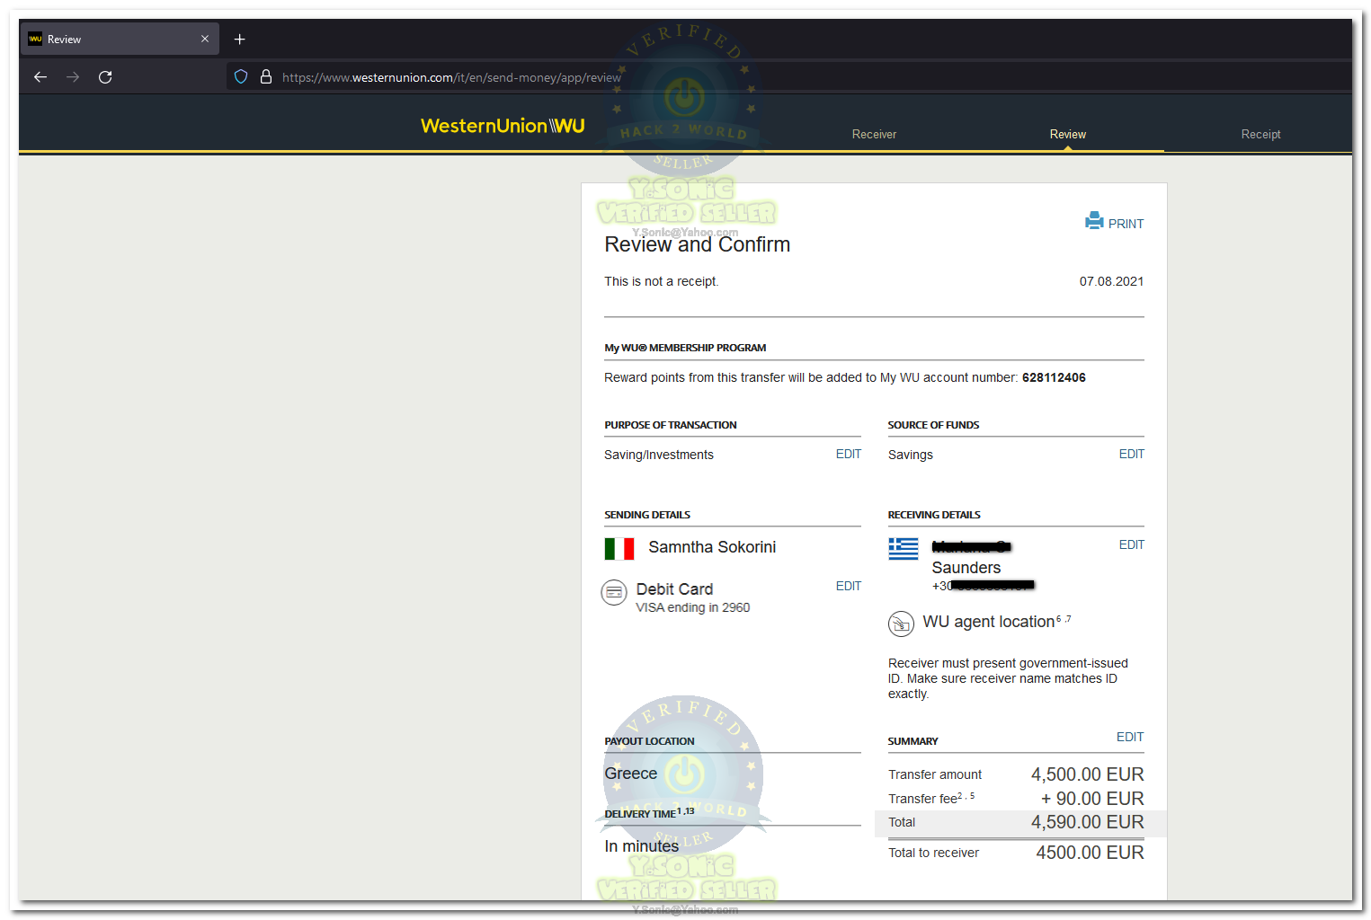Select the Receipt step tab
The image size is (1371, 920).
[x=1260, y=135]
